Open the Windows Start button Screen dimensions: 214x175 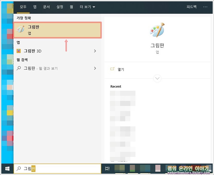coord(7,169)
